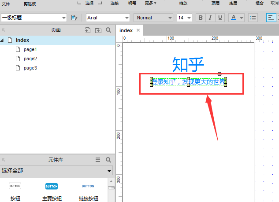Image resolution: width=279 pixels, height=202 pixels.
Task: Pick the 按钮 button widget
Action: point(15,191)
